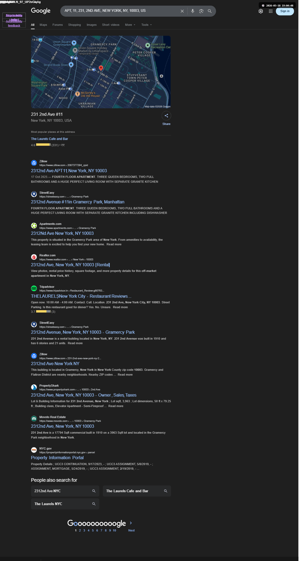Search suggestion The Laurels NYC
302x561 pixels.
tap(65, 504)
